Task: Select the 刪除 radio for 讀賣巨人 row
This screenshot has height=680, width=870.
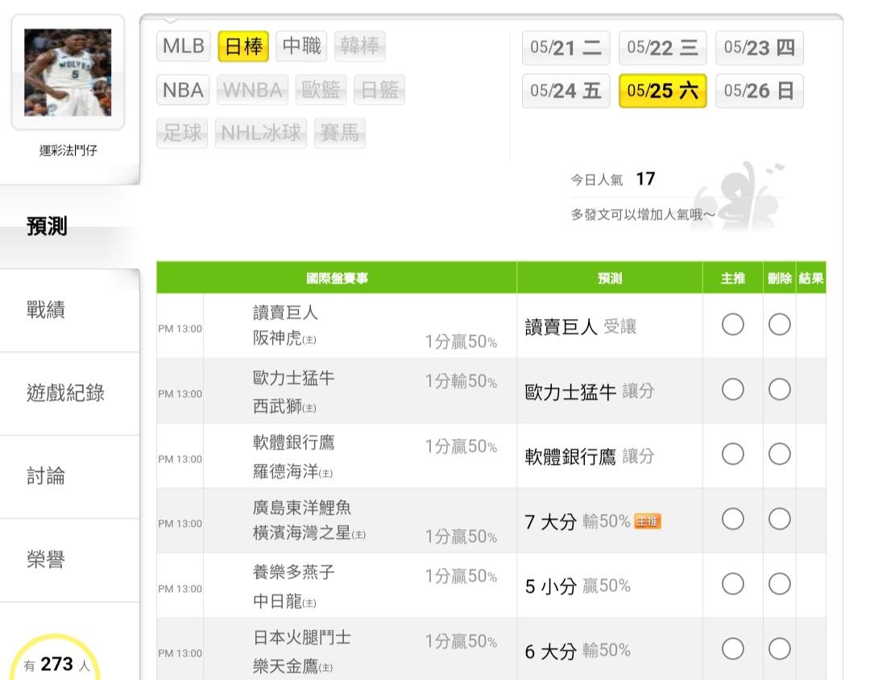Action: click(x=779, y=324)
